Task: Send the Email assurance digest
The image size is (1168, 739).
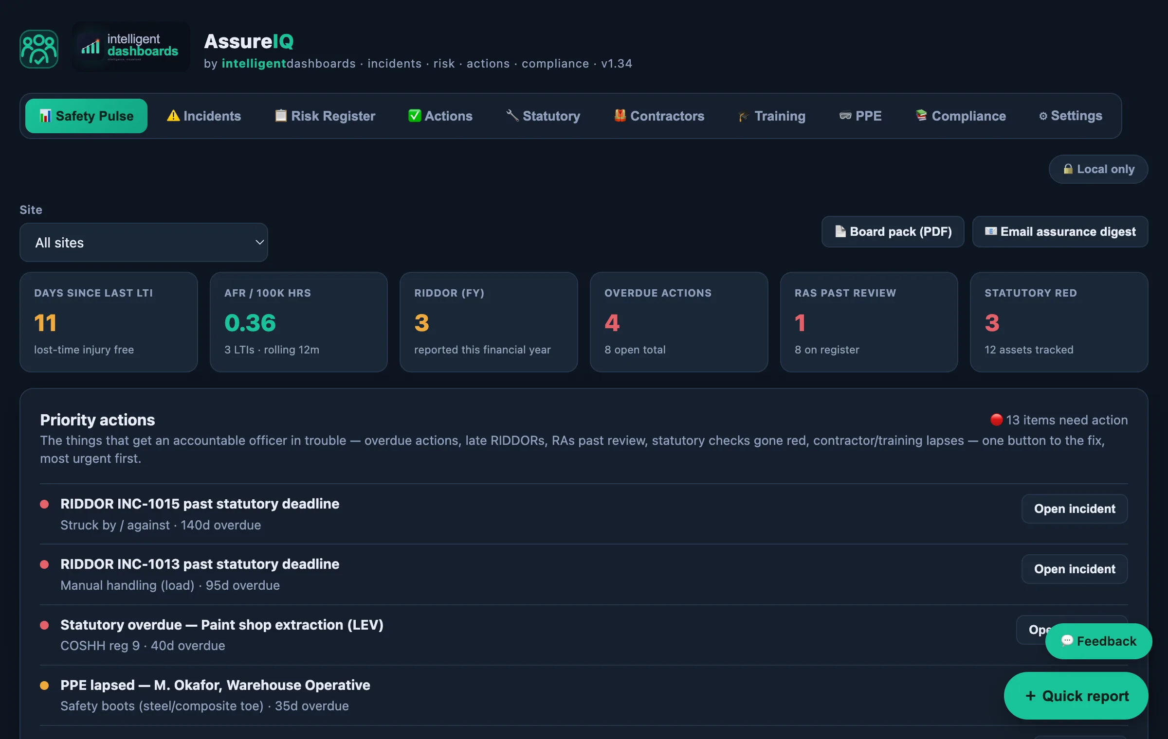Action: pyautogui.click(x=1060, y=231)
